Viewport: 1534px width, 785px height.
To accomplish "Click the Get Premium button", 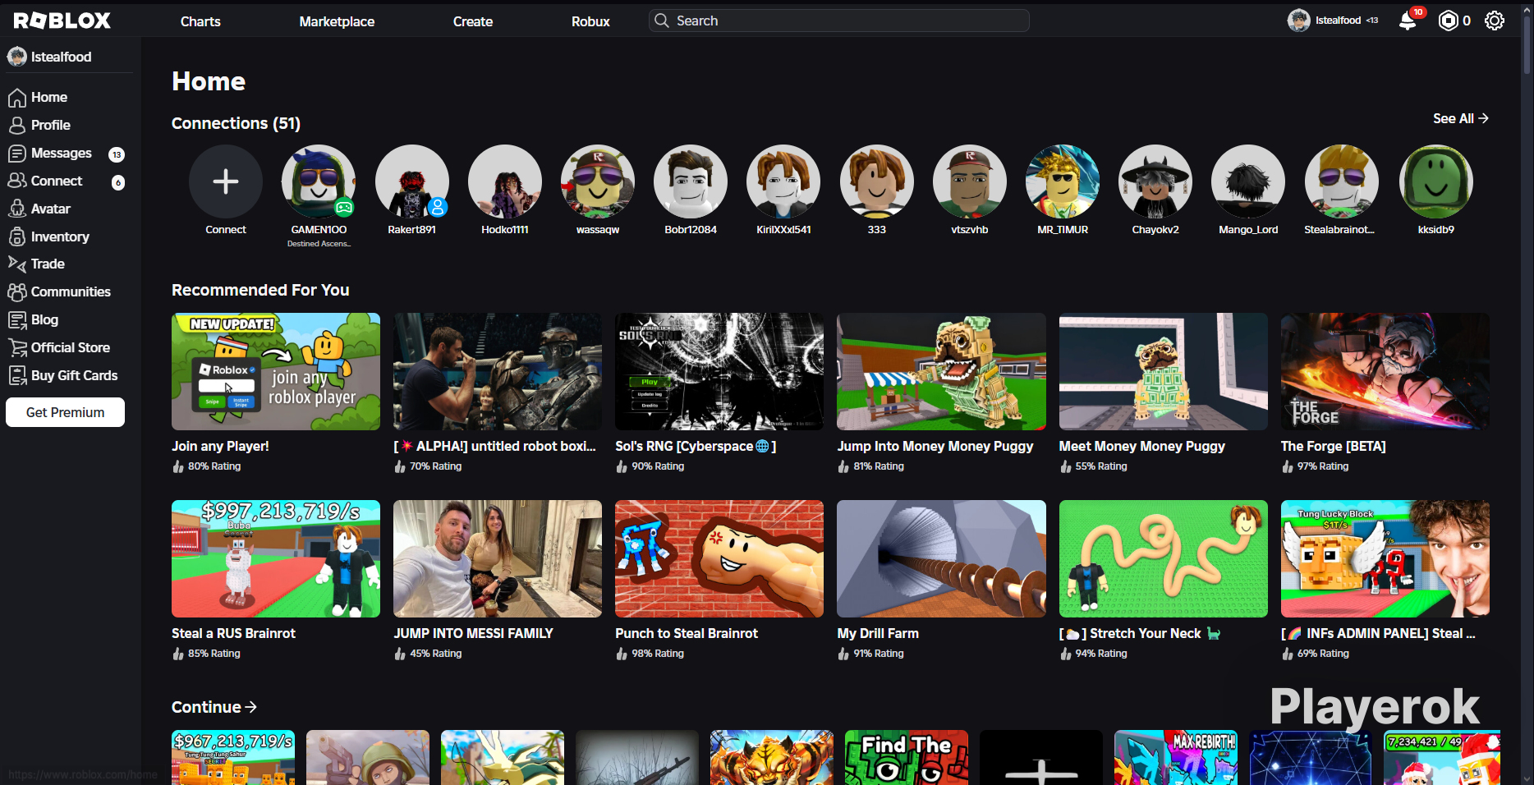I will click(65, 412).
